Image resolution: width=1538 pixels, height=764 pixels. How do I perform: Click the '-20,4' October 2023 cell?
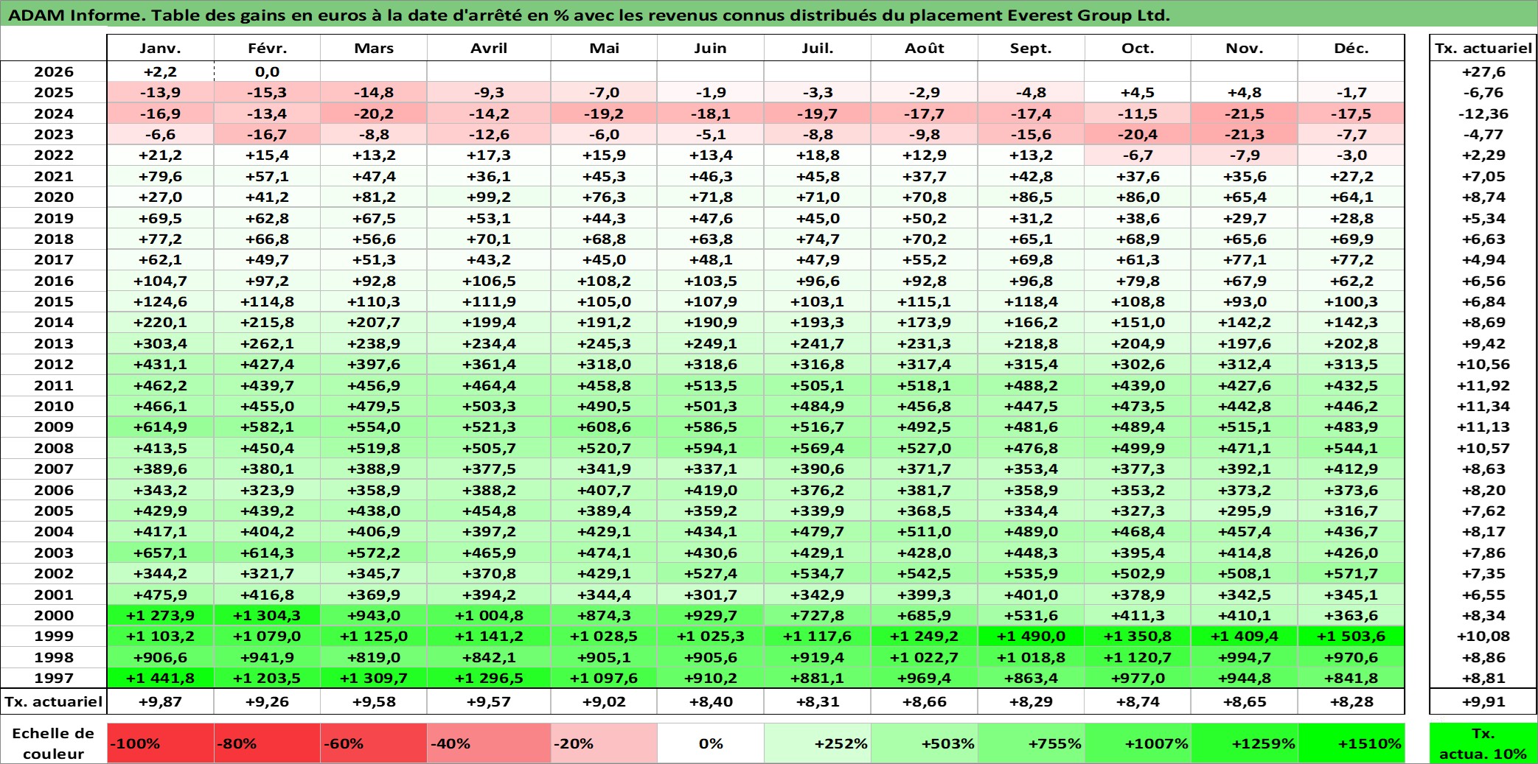[x=1138, y=134]
